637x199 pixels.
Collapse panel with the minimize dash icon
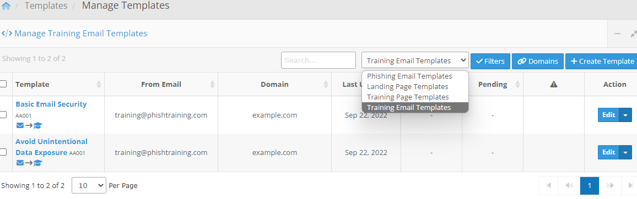[617, 34]
